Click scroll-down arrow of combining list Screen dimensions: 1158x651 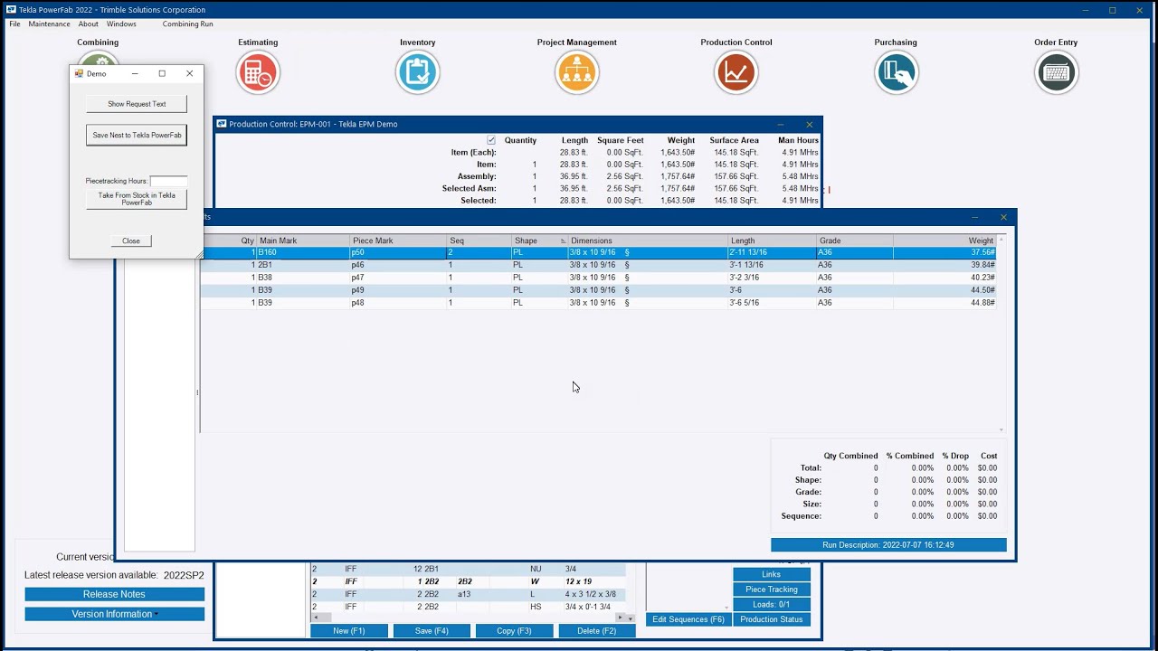coord(1001,430)
